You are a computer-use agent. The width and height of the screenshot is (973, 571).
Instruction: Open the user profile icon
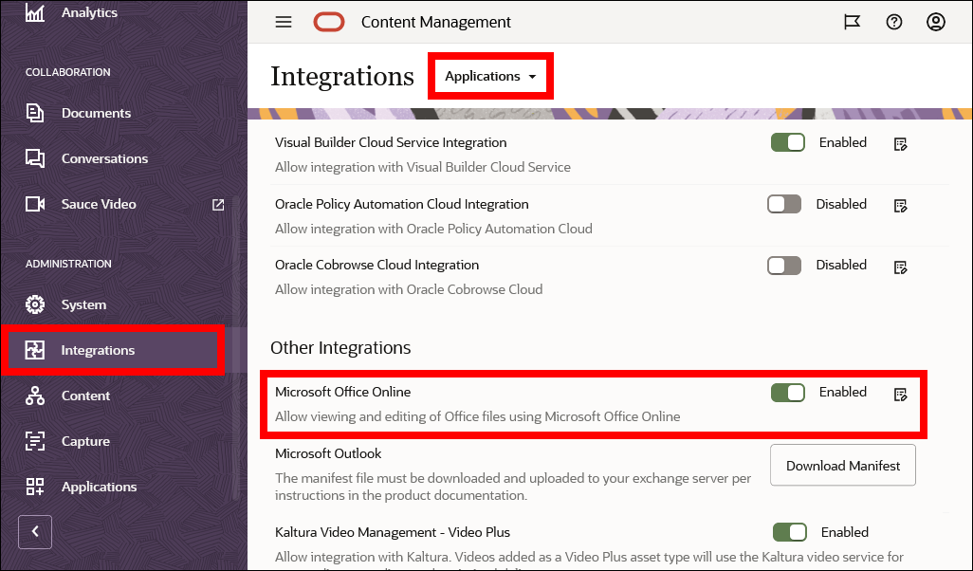click(x=936, y=23)
